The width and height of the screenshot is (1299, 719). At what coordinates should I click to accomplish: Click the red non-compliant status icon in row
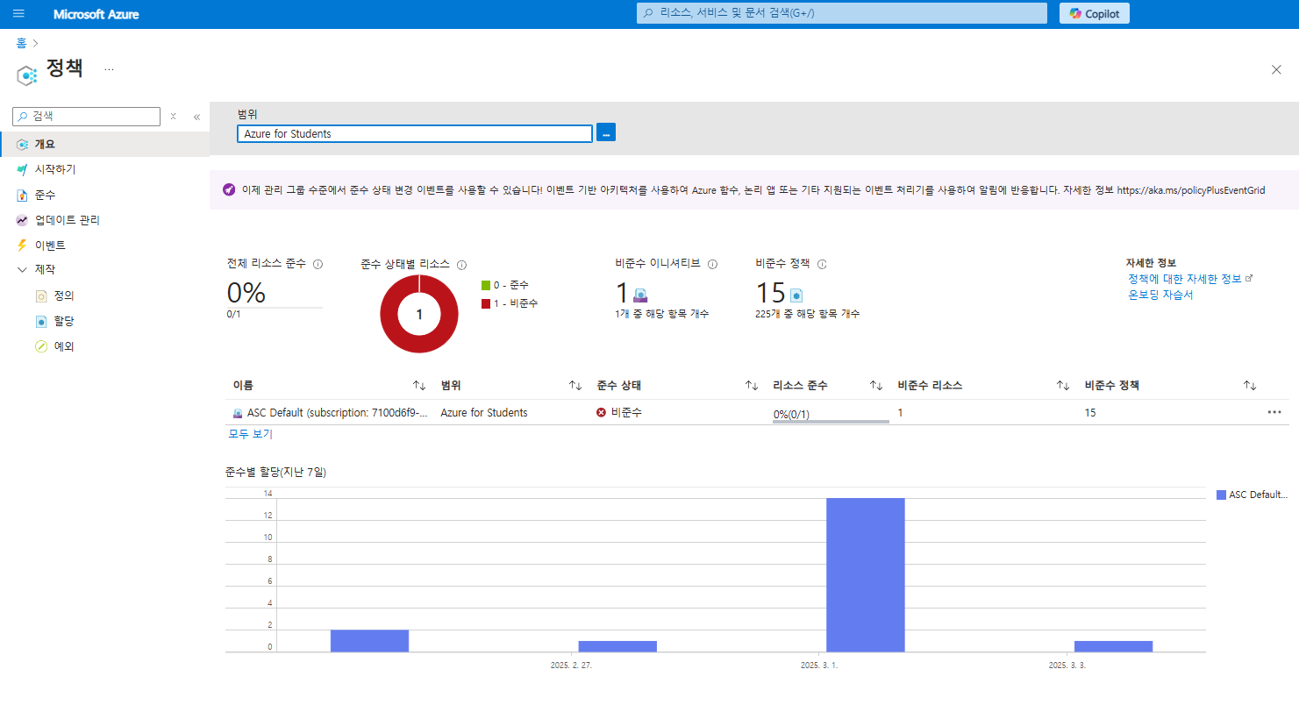click(x=601, y=412)
